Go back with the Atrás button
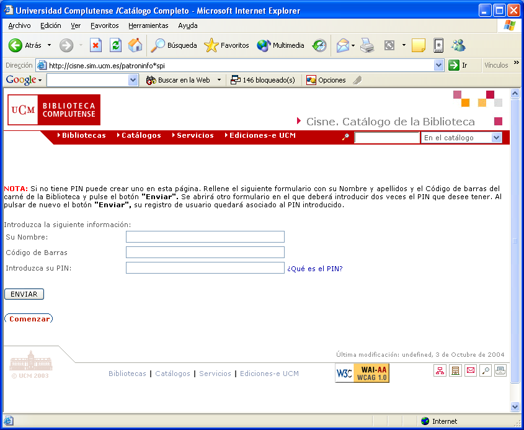Viewport: 524px width, 430px height. click(25, 45)
